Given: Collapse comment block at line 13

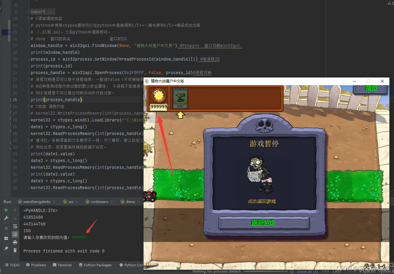Looking at the screenshot, I should click(29, 19).
